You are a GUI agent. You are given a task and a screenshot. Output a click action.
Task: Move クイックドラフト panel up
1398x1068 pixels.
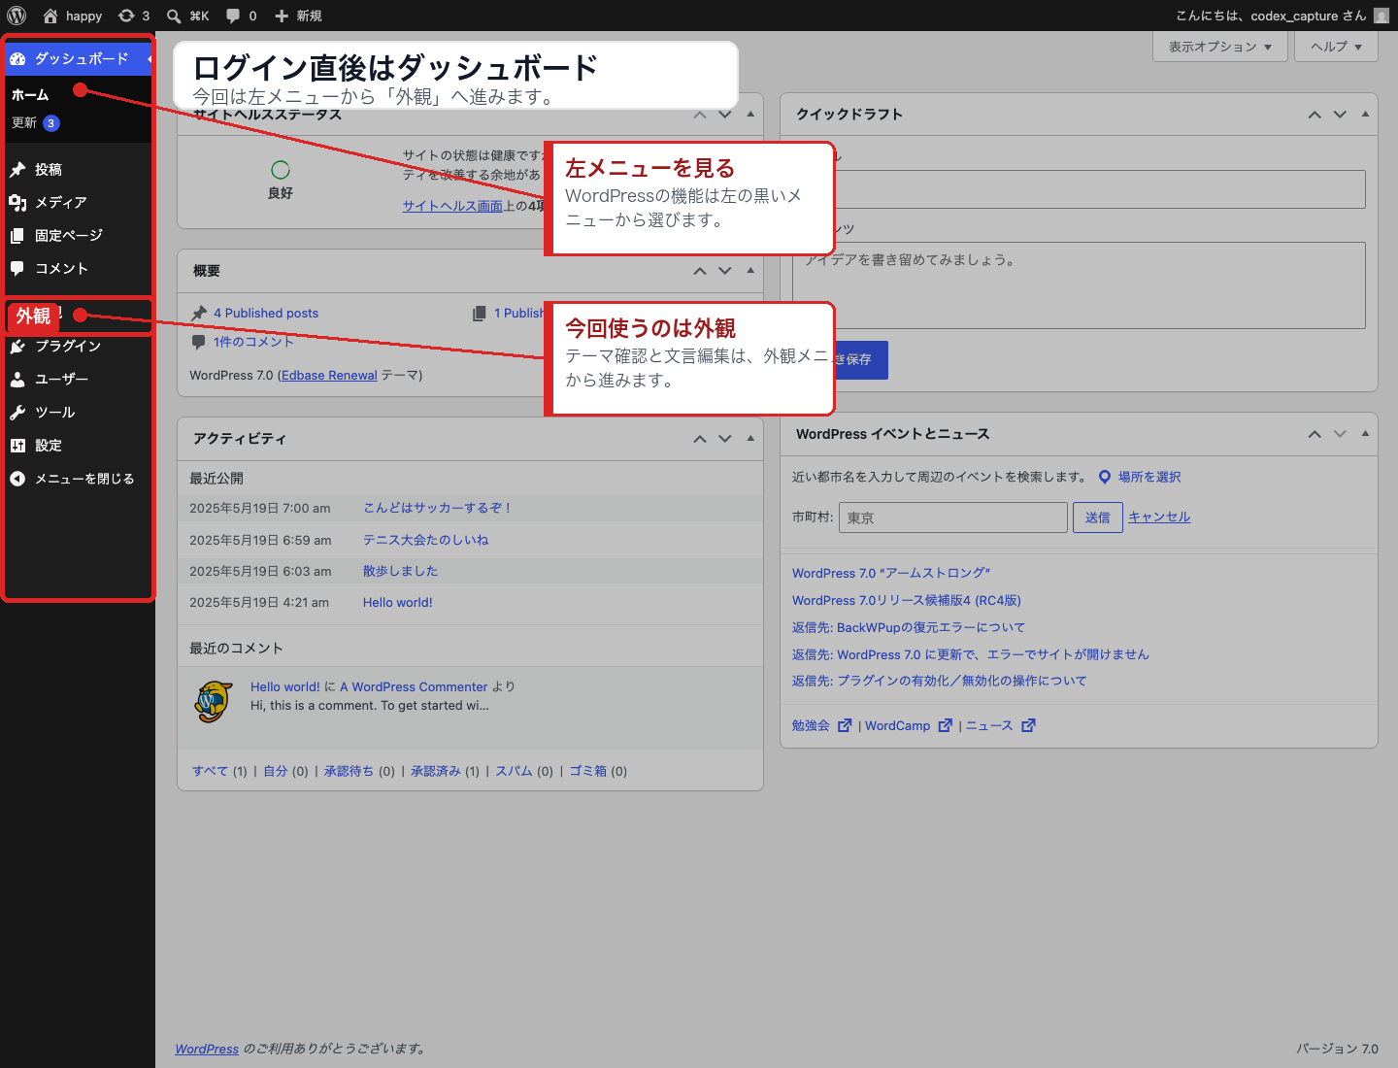click(x=1315, y=115)
